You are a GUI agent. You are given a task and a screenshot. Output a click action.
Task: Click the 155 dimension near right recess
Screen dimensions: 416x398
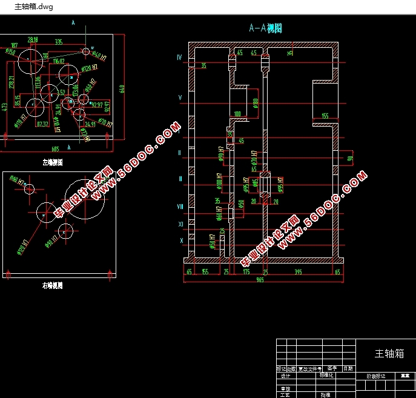pos(325,116)
